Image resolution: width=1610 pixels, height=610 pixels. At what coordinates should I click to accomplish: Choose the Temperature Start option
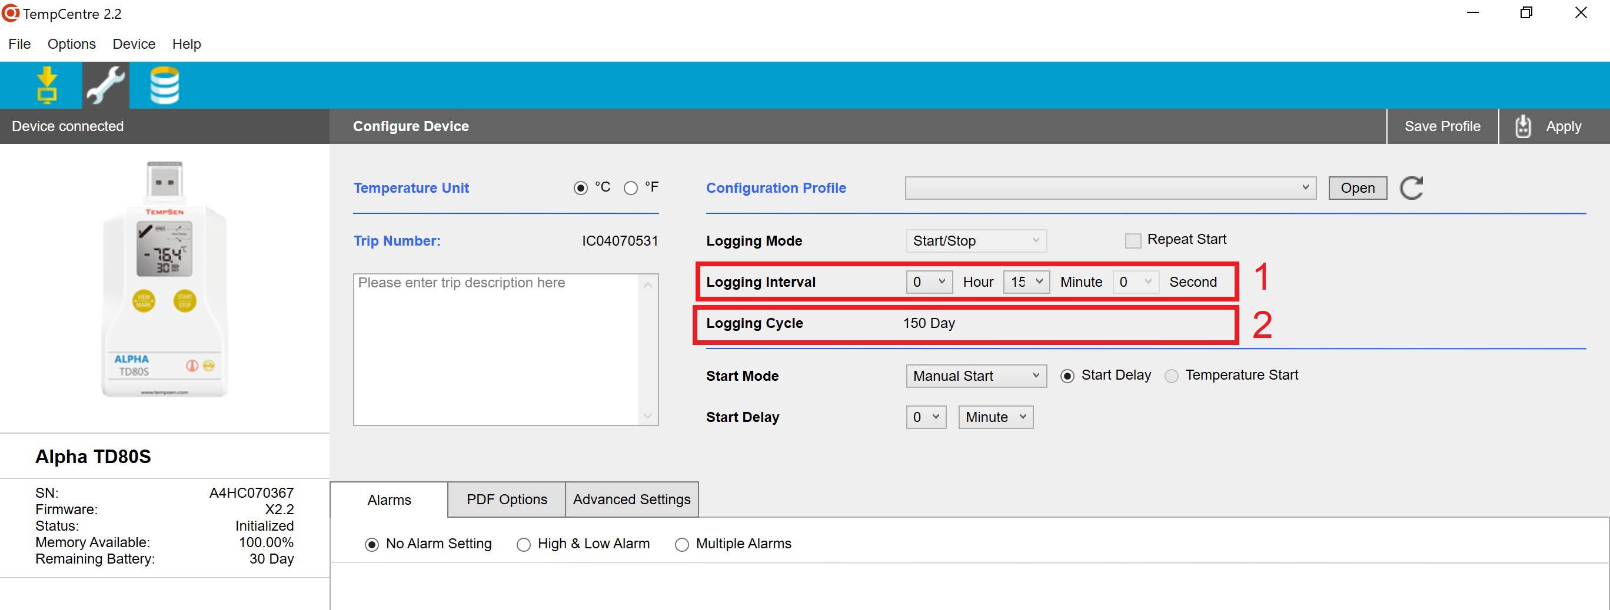tap(1171, 376)
